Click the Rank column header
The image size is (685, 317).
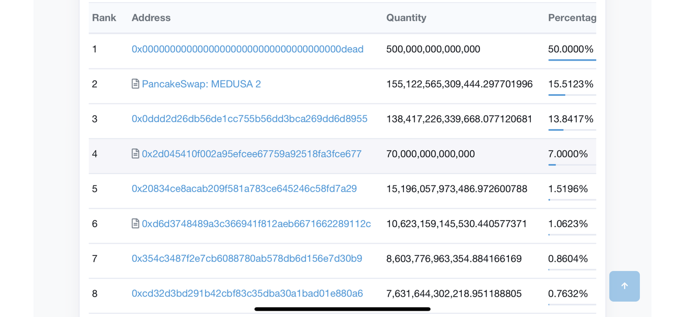click(104, 18)
